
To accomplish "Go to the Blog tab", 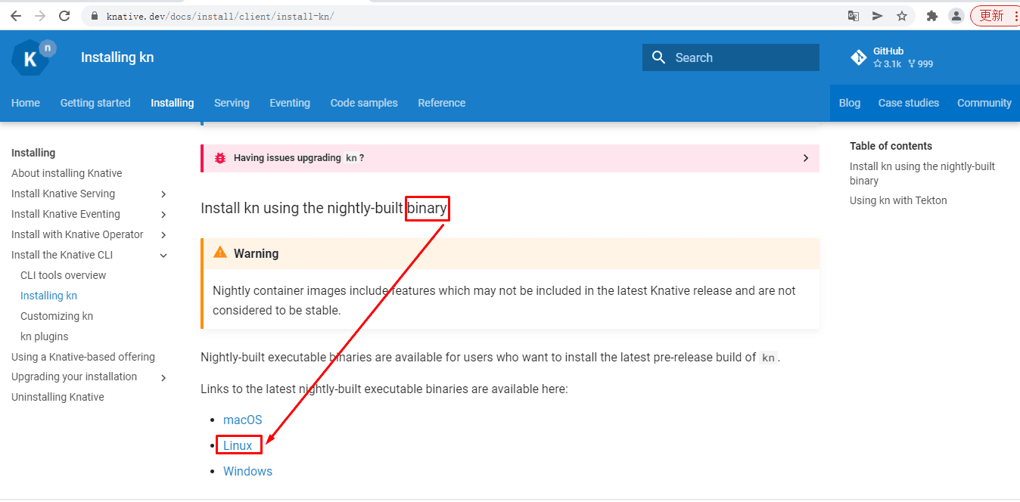I will tap(850, 103).
